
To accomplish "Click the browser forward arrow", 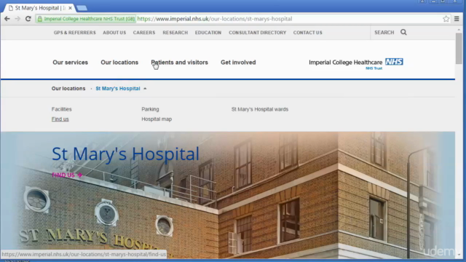I will (17, 19).
